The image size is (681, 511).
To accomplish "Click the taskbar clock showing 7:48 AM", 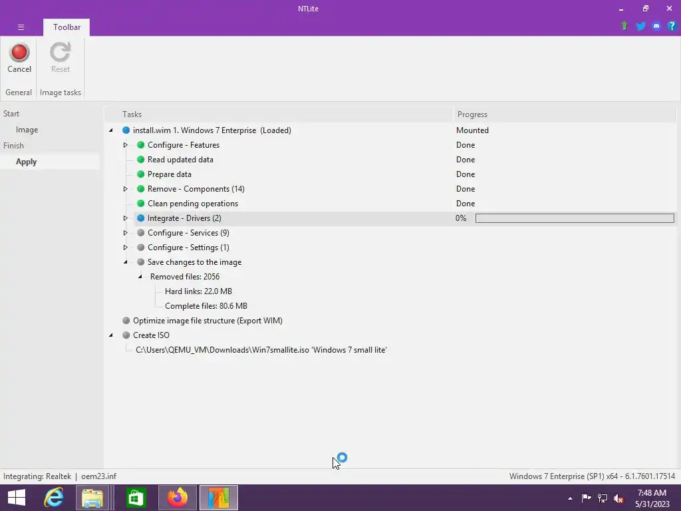I will coord(652,498).
